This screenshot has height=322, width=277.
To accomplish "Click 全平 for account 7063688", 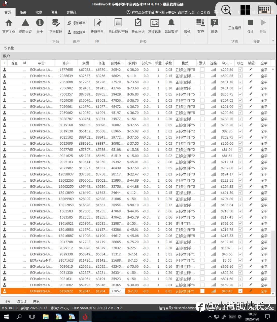I will pyautogui.click(x=264, y=82).
